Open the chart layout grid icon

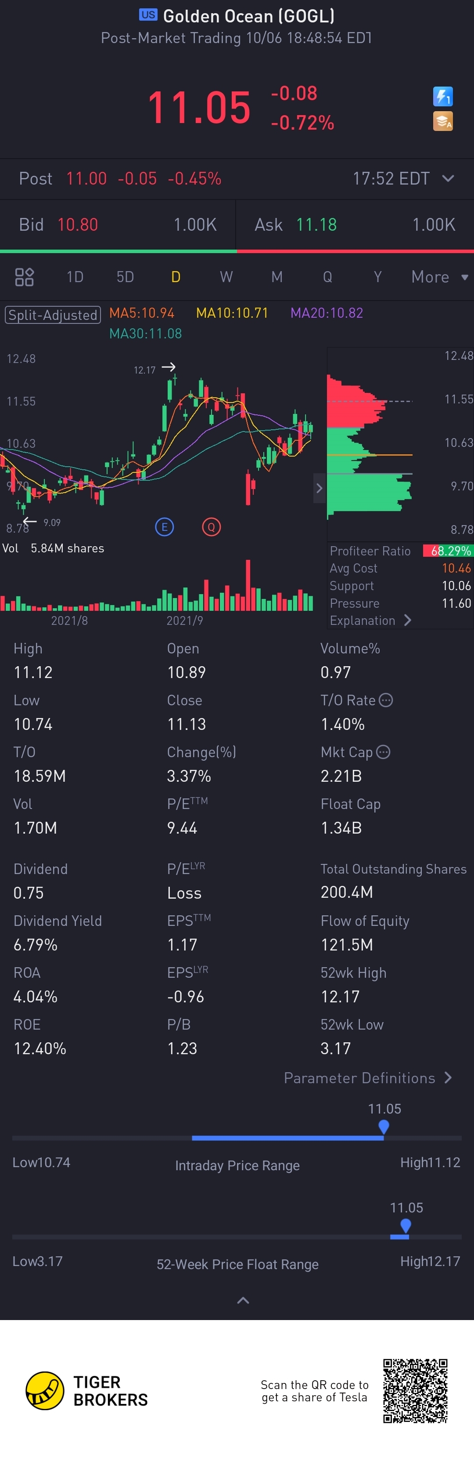tap(25, 277)
